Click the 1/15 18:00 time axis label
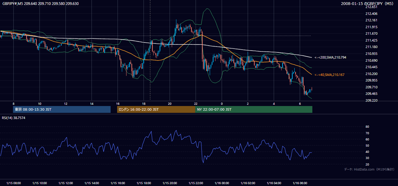This screenshot has width=398, height=186. click(x=144, y=183)
